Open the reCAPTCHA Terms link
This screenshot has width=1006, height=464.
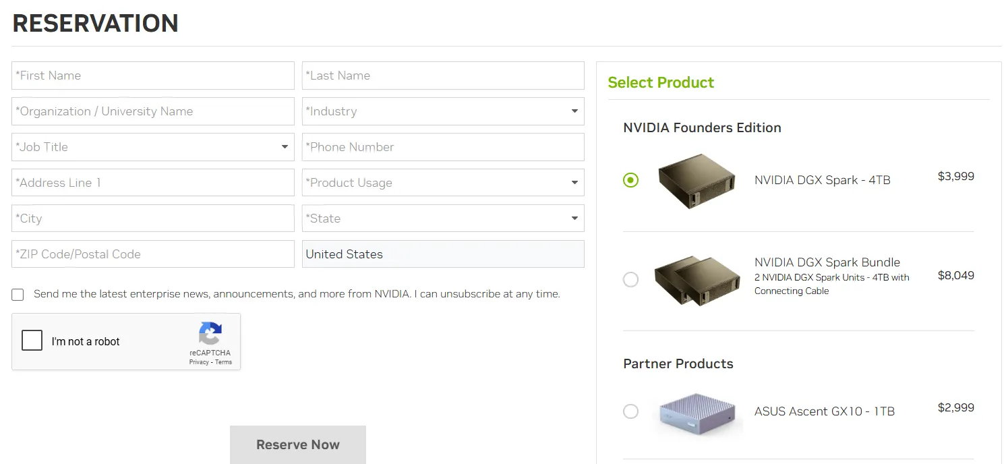pos(223,361)
